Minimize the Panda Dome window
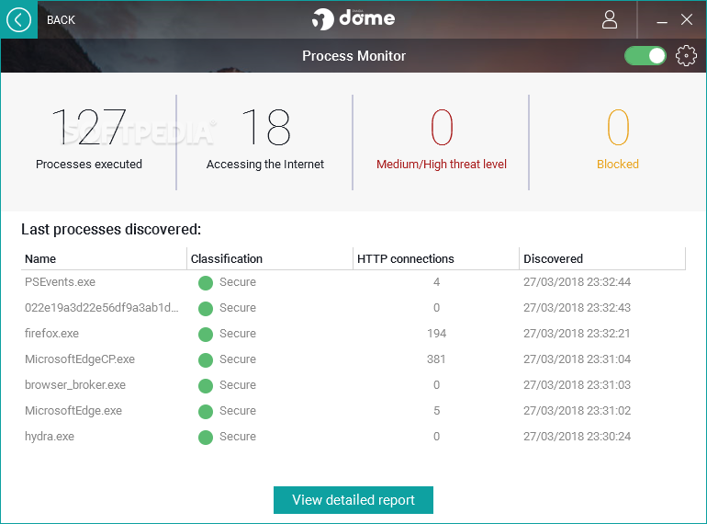The height and width of the screenshot is (524, 707). click(x=662, y=20)
